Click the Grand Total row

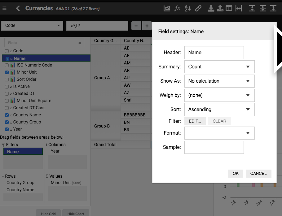coord(121,145)
